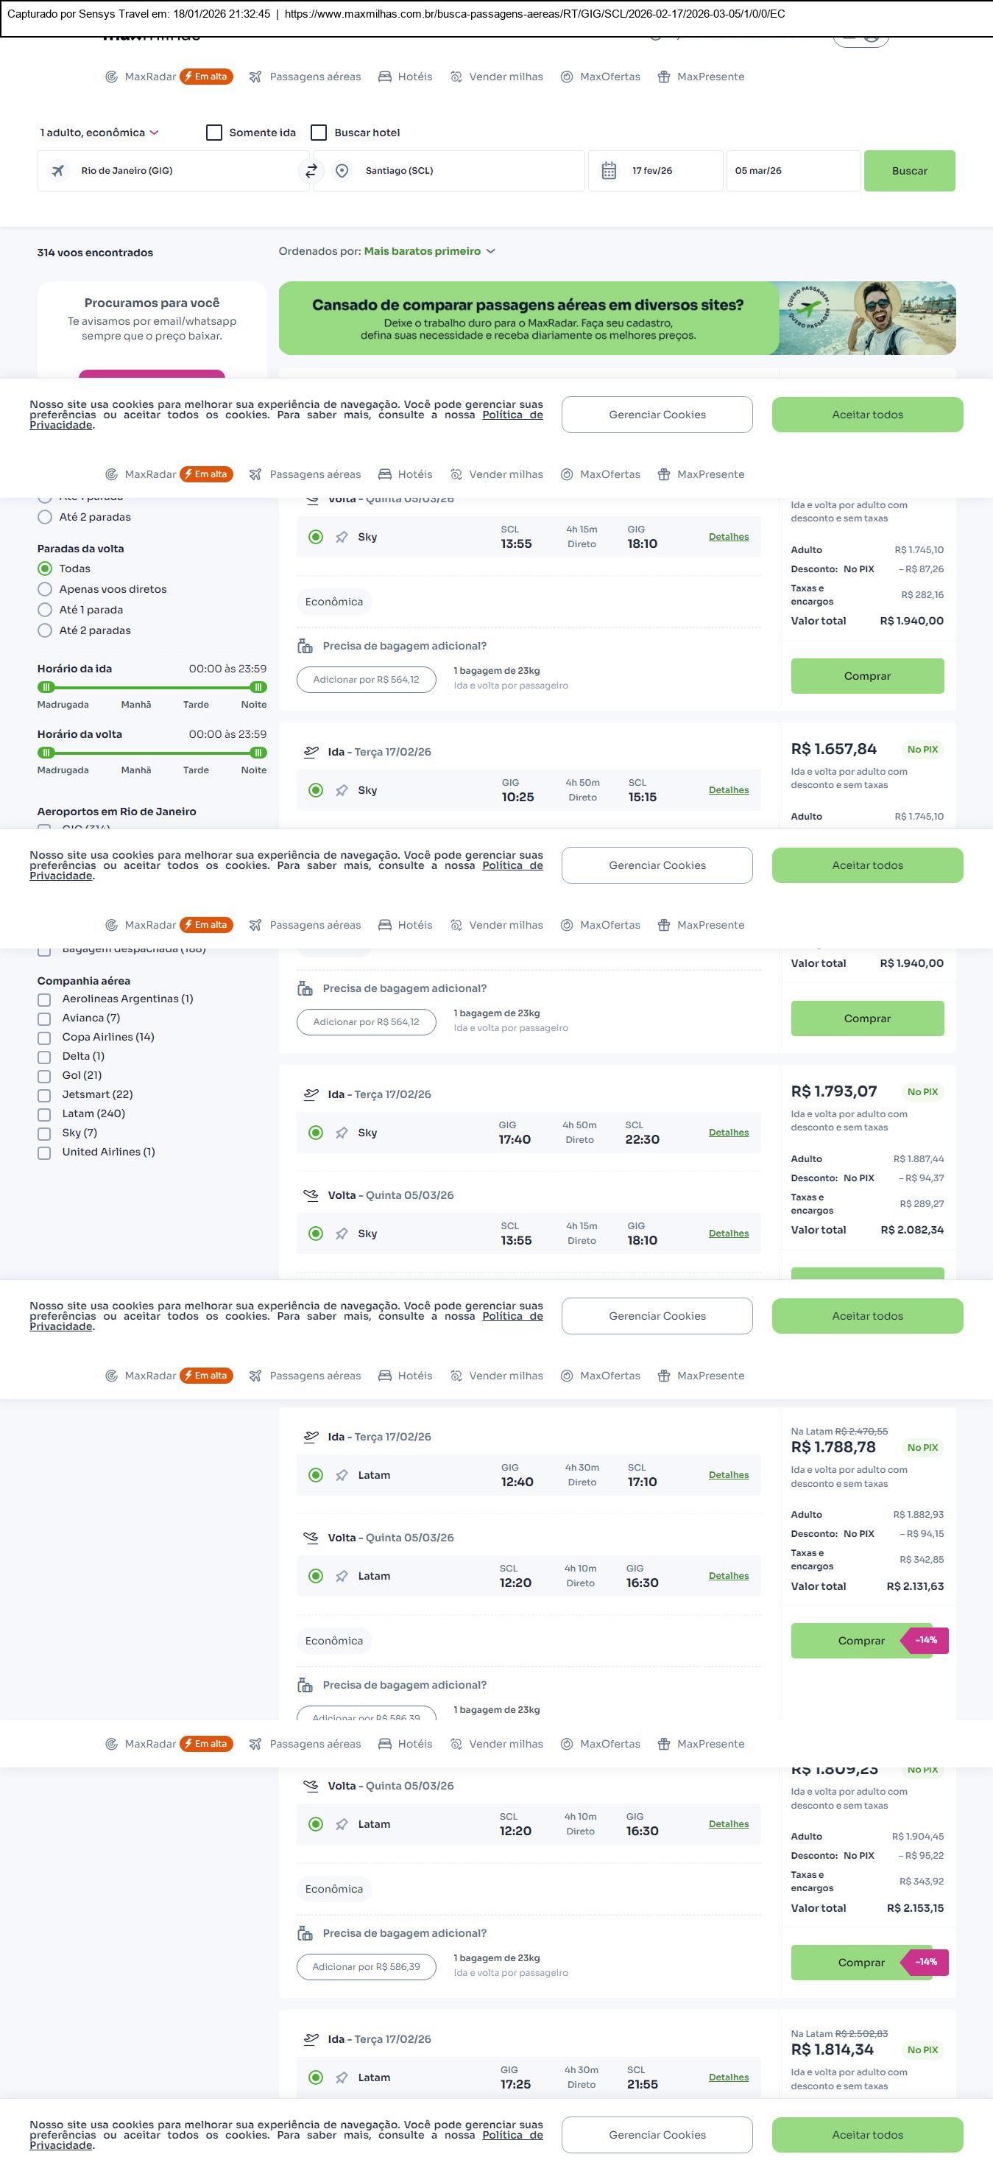This screenshot has height=2171, width=993.
Task: Click the pink -14% discount tag
Action: [x=925, y=1640]
